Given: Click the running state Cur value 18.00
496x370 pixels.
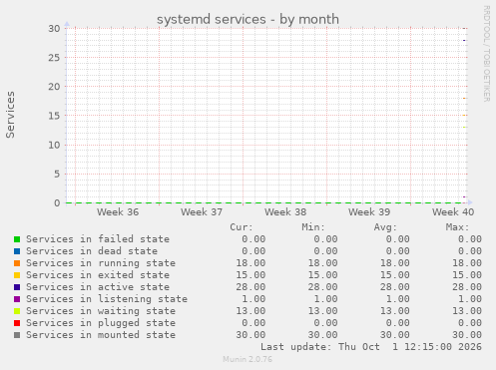Looking at the screenshot, I should 250,263.
